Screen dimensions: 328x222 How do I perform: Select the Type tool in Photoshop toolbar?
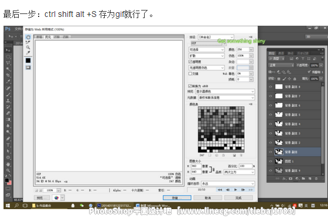point(8,145)
